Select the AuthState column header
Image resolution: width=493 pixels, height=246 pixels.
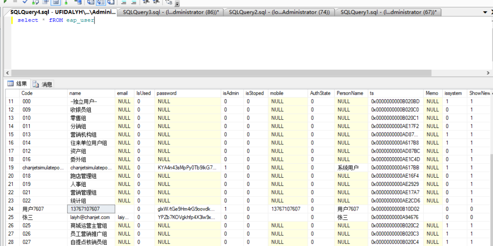coord(321,93)
